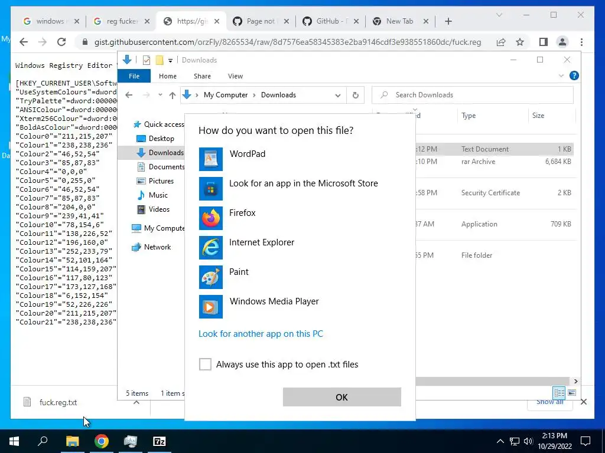Open Google Chrome from the taskbar
The image size is (605, 453).
click(x=102, y=441)
